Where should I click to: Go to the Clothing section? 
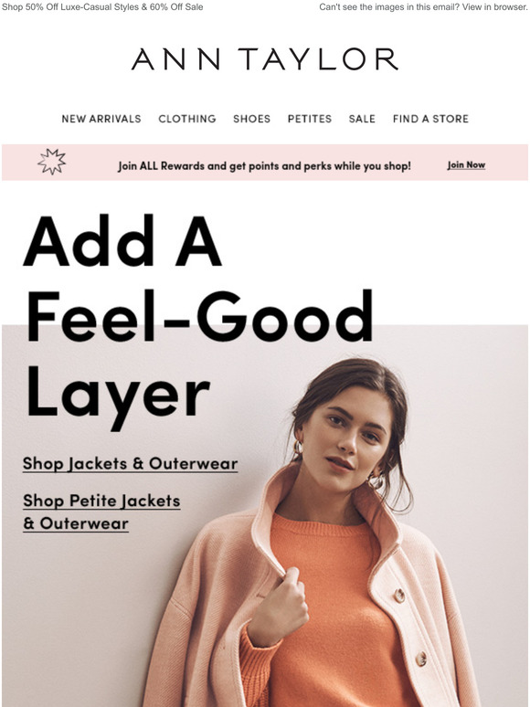click(187, 119)
